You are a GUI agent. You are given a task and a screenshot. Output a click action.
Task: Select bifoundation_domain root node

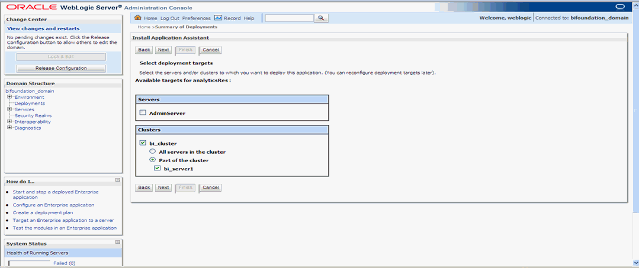click(30, 91)
